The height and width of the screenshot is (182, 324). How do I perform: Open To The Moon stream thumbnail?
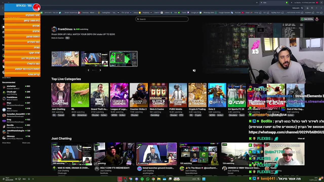199,154
